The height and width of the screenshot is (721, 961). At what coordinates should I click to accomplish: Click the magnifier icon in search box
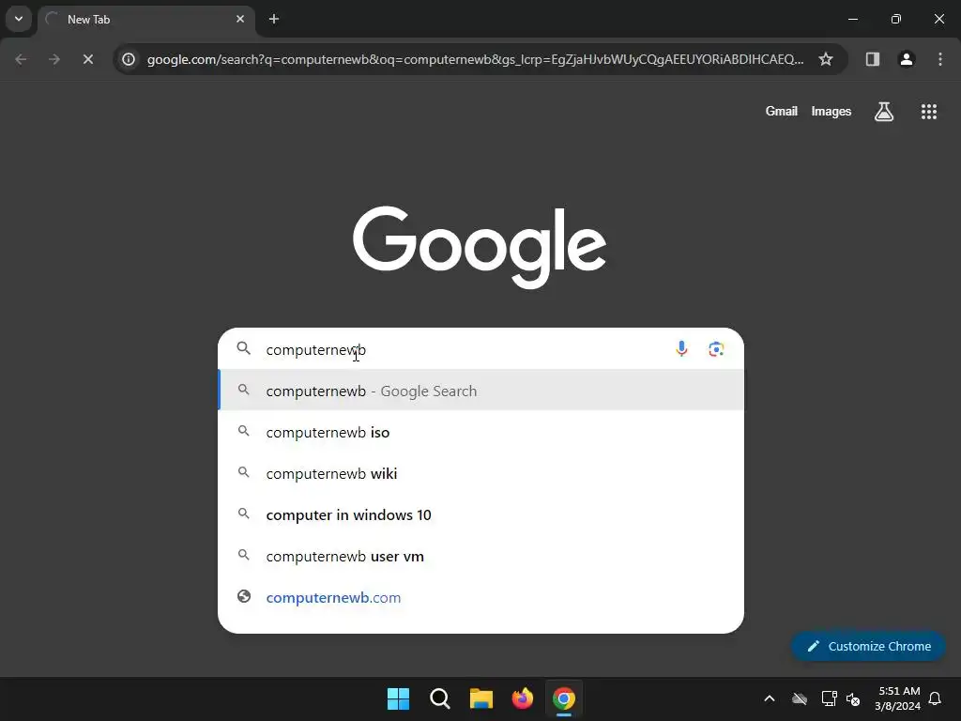244,348
